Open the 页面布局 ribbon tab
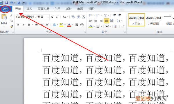The width and height of the screenshot is (174, 104). [x=43, y=9]
